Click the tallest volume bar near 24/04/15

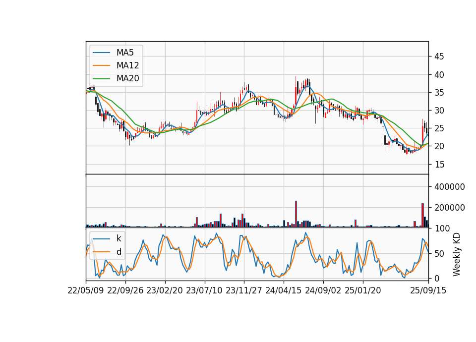[x=296, y=214]
